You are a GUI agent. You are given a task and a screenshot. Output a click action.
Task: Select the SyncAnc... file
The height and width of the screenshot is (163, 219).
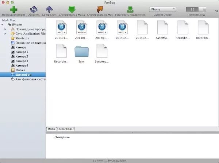[102, 53]
